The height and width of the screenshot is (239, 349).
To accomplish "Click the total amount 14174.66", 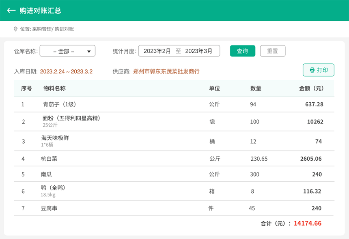I will [x=308, y=223].
